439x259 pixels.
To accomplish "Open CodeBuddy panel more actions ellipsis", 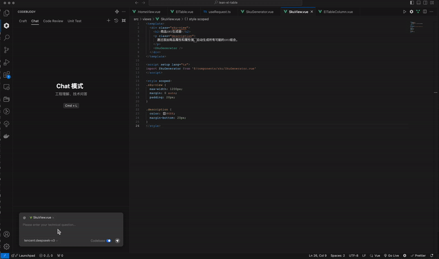I will [x=124, y=12].
